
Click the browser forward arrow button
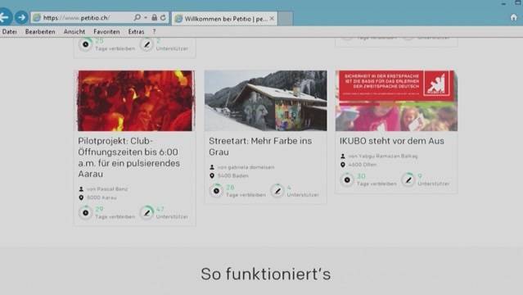coord(21,17)
